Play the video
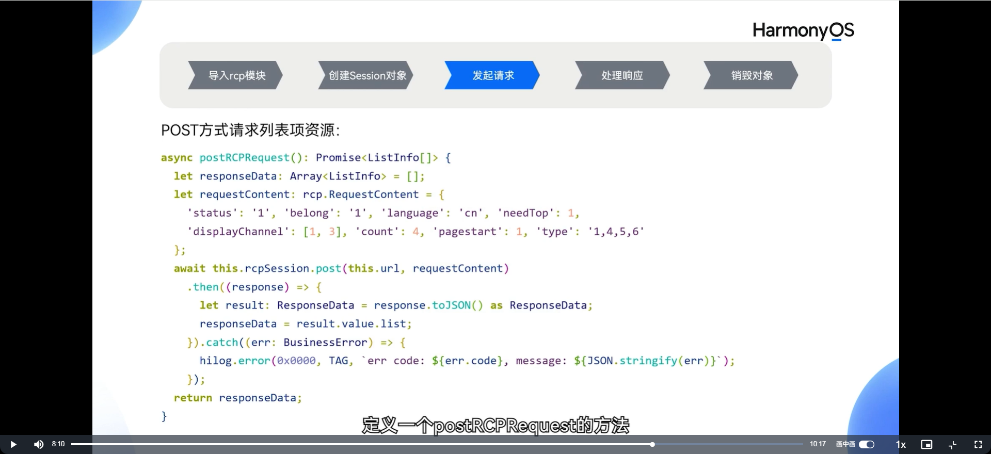991x454 pixels. 13,444
